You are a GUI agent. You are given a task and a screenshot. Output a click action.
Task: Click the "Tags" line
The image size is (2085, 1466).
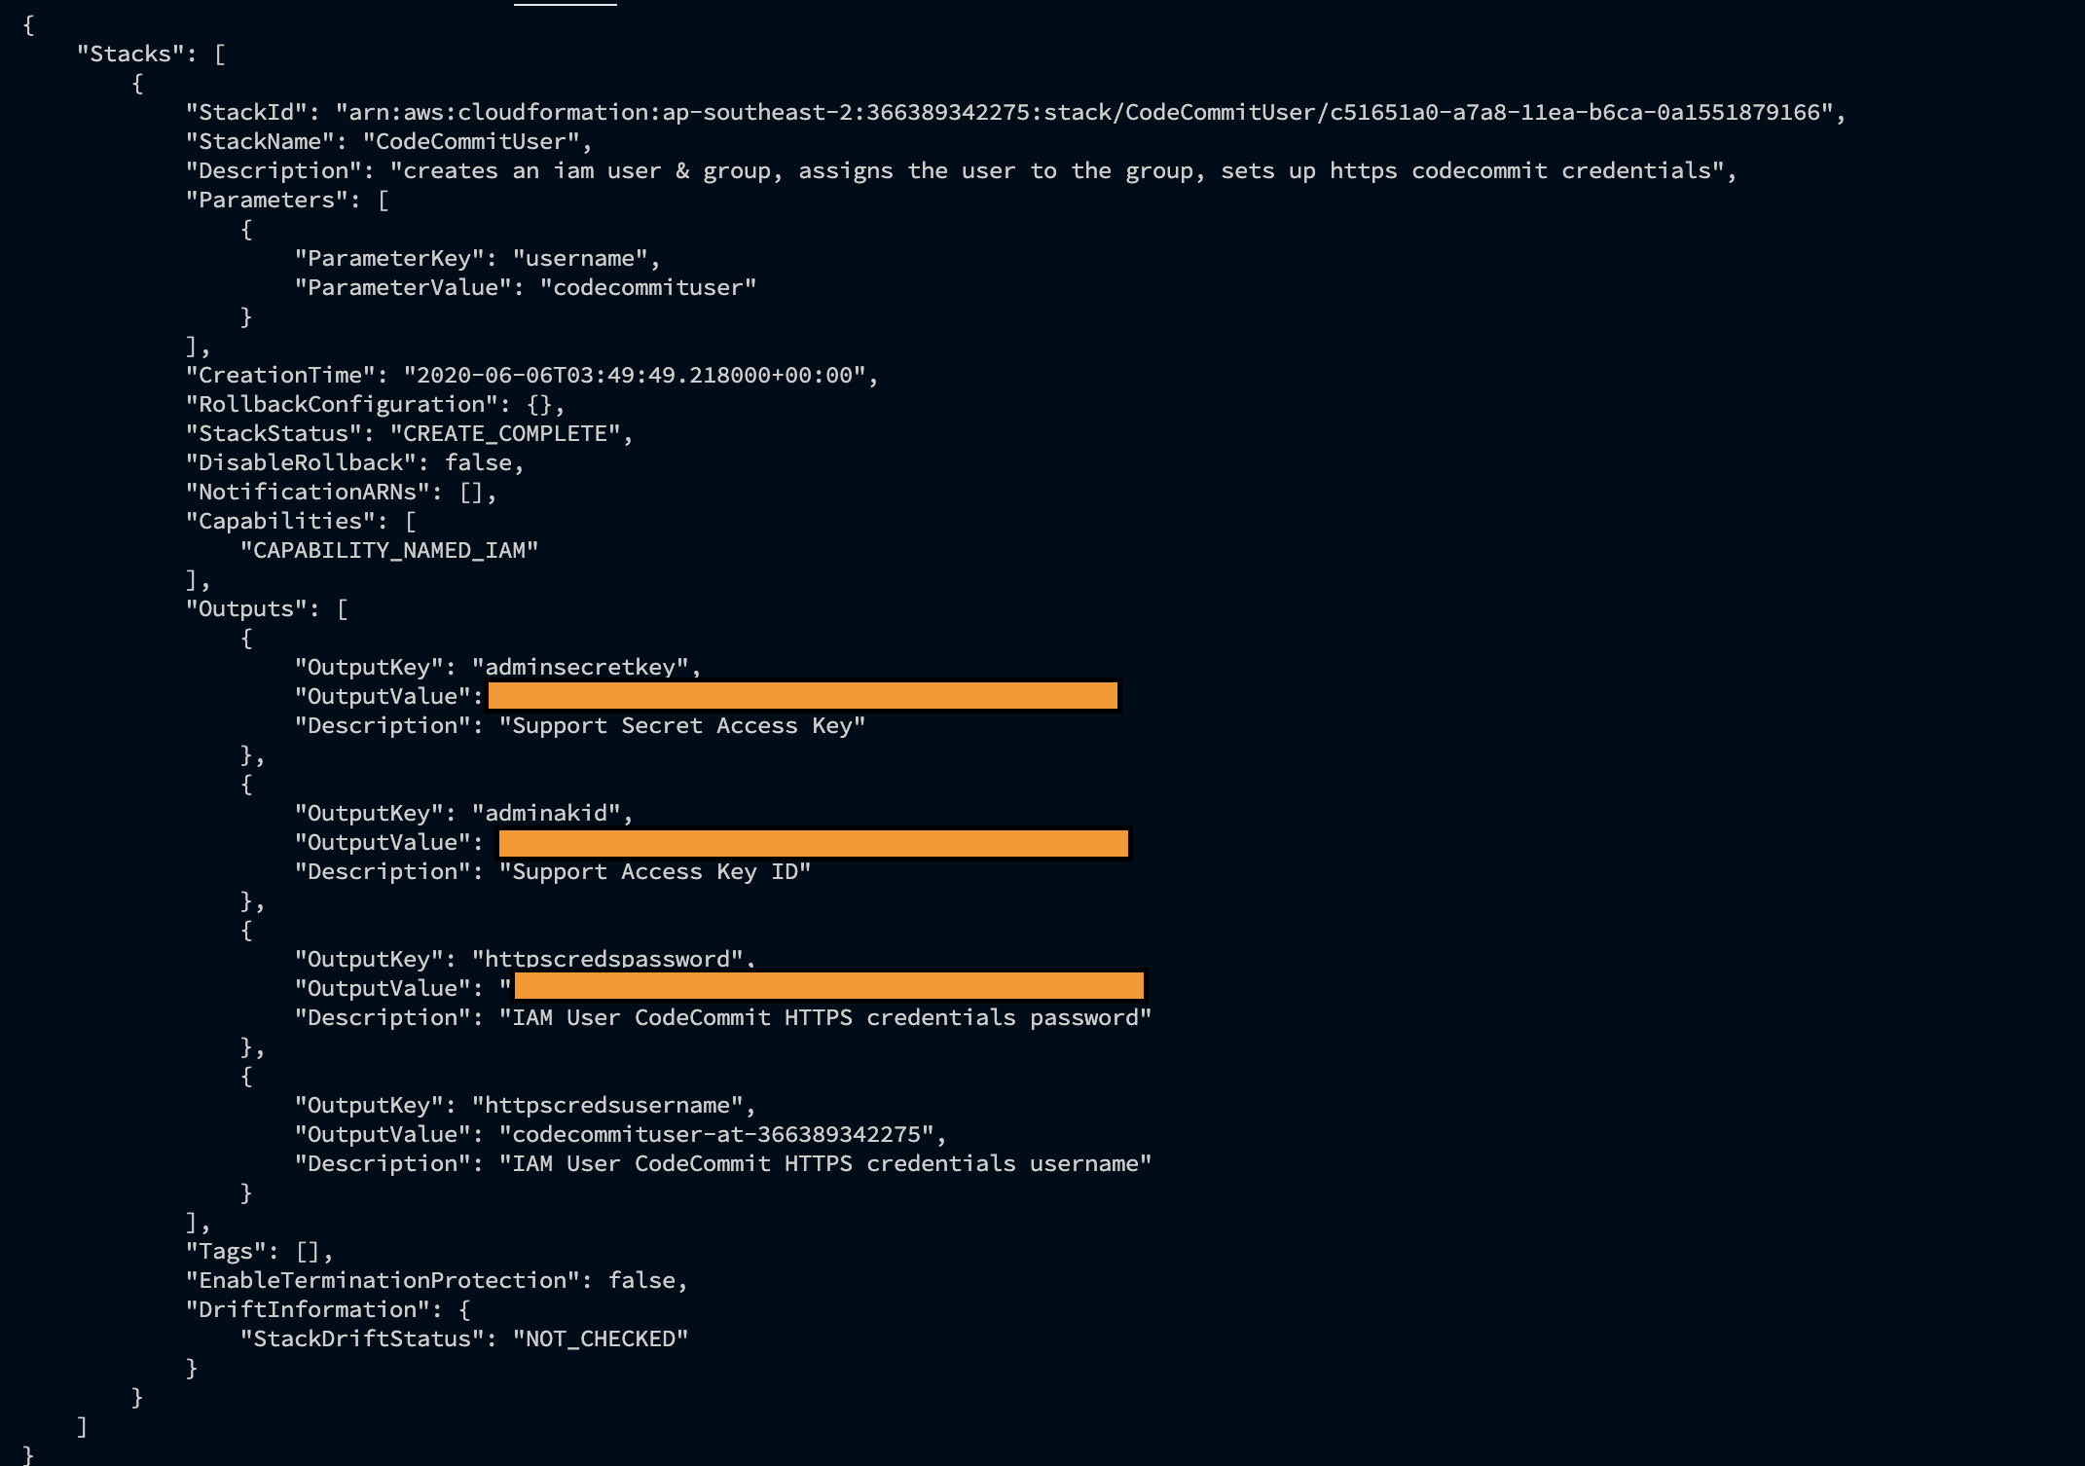[259, 1252]
